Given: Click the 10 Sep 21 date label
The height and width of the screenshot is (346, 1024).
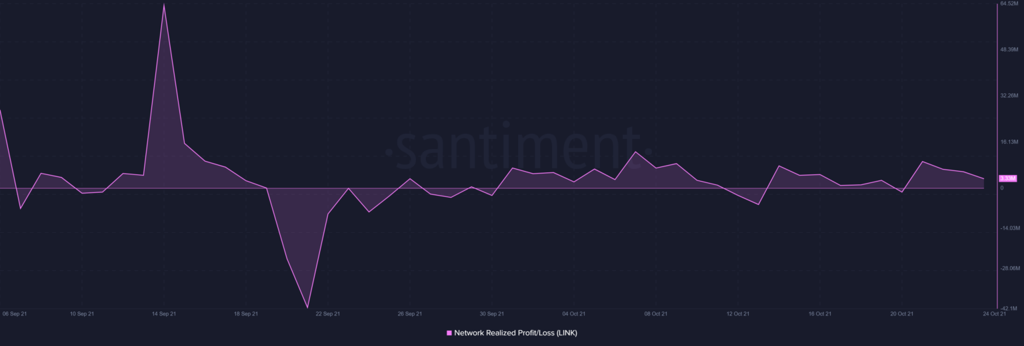Looking at the screenshot, I should [82, 313].
